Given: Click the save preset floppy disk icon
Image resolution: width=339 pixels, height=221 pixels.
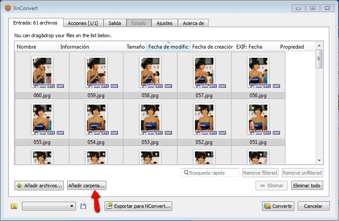Looking at the screenshot, I should tap(83, 206).
